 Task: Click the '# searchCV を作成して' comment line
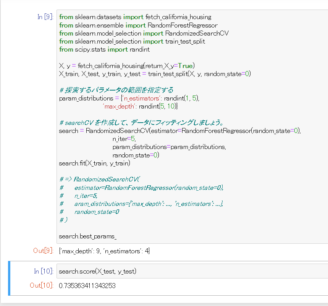pyautogui.click(x=141, y=123)
